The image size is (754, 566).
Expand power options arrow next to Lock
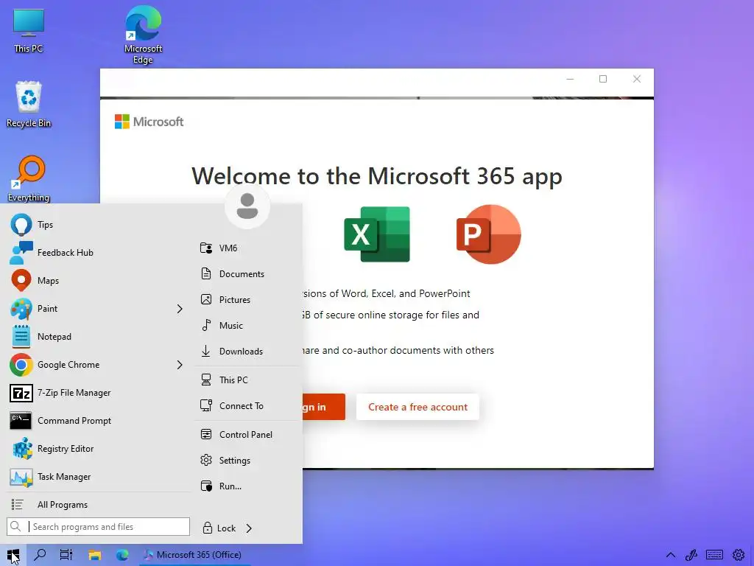[249, 528]
